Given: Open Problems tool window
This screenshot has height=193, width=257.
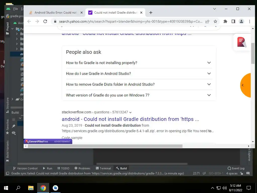Looking at the screenshot, I should pyautogui.click(x=82, y=168).
